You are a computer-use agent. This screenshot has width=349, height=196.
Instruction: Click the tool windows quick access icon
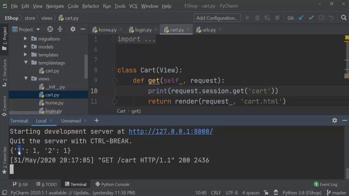[x=4, y=192]
